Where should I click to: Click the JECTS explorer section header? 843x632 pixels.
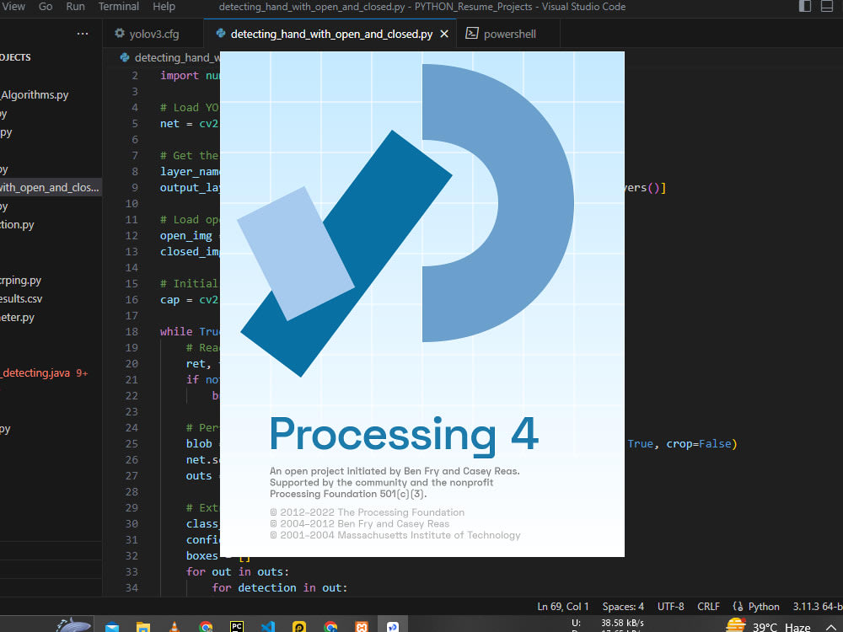(x=15, y=57)
